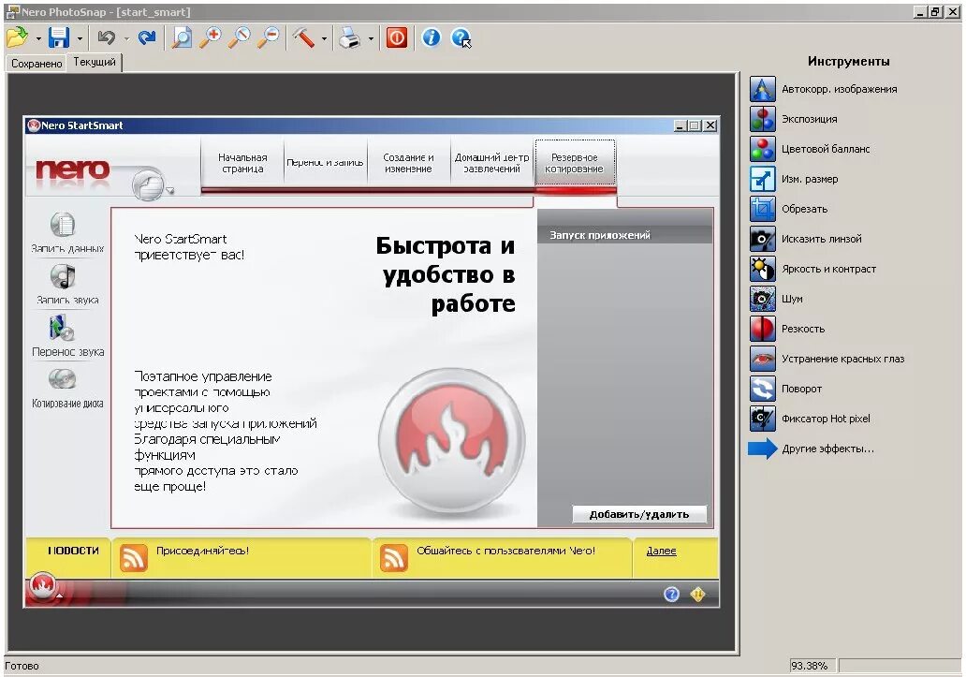Viewport: 966px width, 677px height.
Task: Open the hammer tools icon
Action: (303, 37)
